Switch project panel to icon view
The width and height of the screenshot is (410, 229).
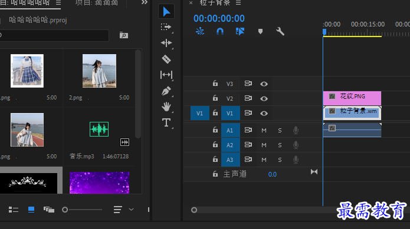tap(31, 210)
